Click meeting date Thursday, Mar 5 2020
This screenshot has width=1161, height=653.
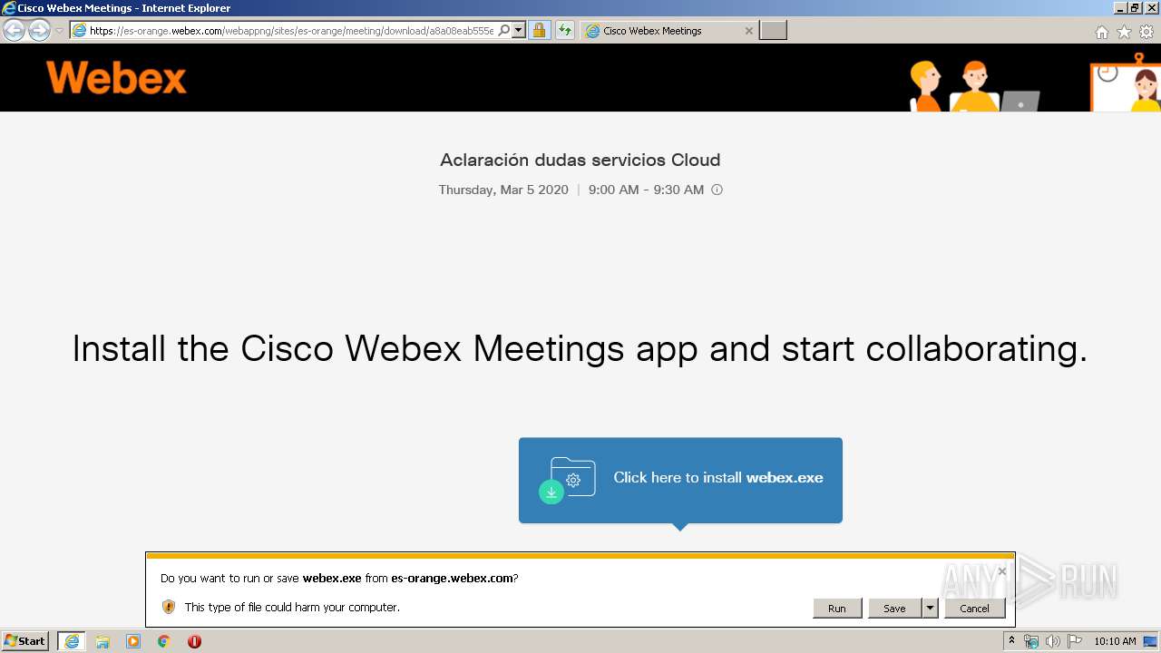coord(503,190)
